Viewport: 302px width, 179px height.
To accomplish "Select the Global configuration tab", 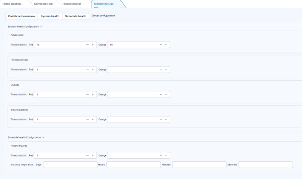I will pyautogui.click(x=103, y=16).
